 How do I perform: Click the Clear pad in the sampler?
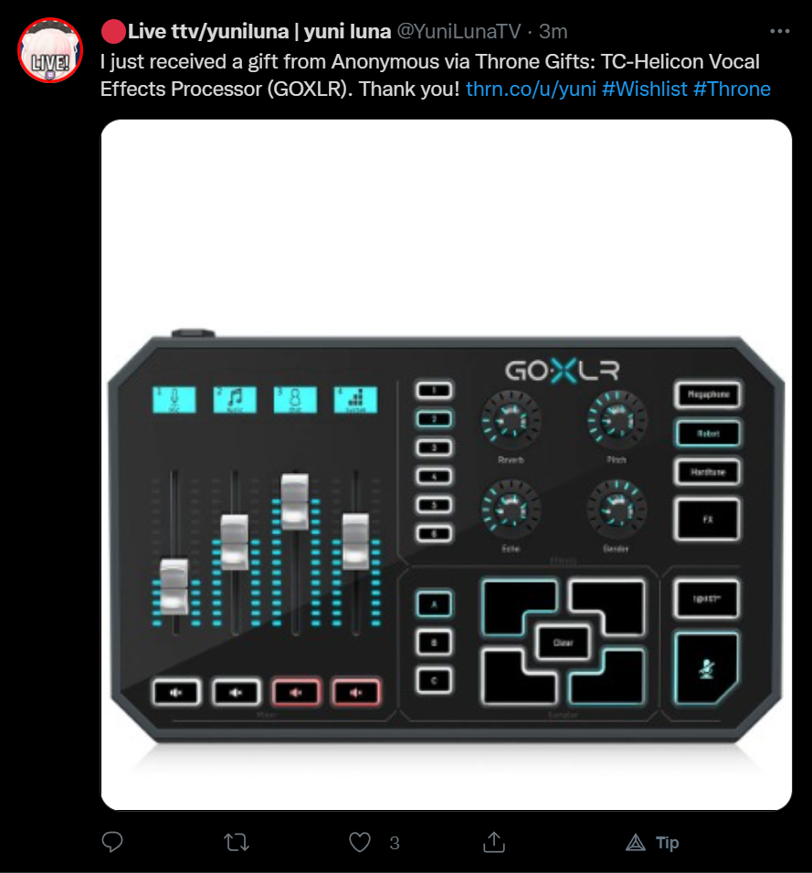point(563,643)
